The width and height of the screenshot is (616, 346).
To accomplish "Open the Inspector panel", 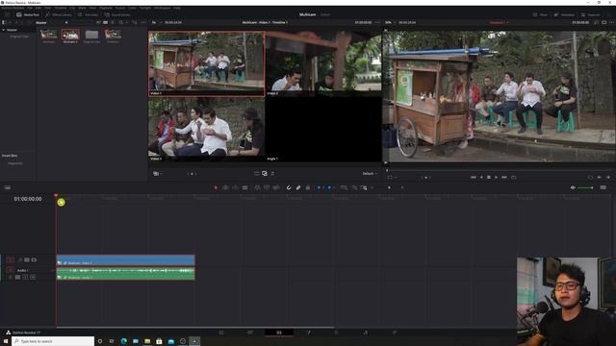I will coord(591,14).
